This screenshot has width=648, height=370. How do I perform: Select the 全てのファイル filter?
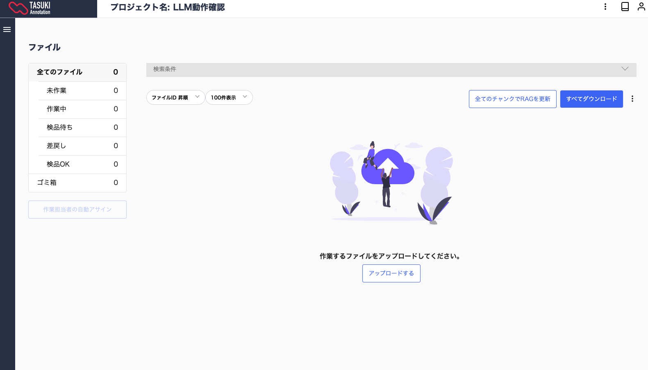coord(77,72)
